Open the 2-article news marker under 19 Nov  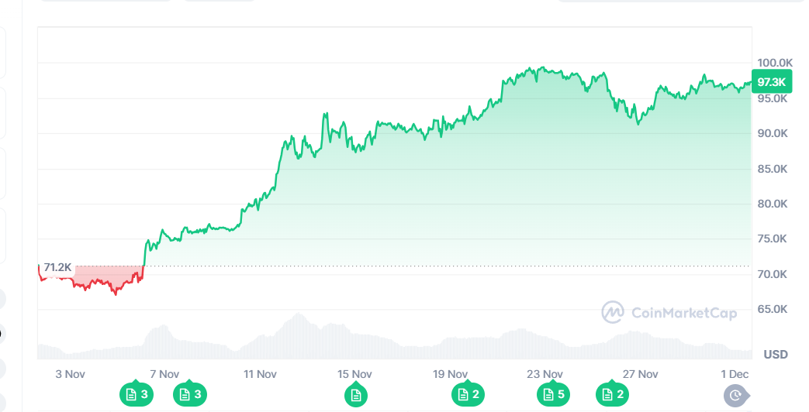(x=468, y=395)
